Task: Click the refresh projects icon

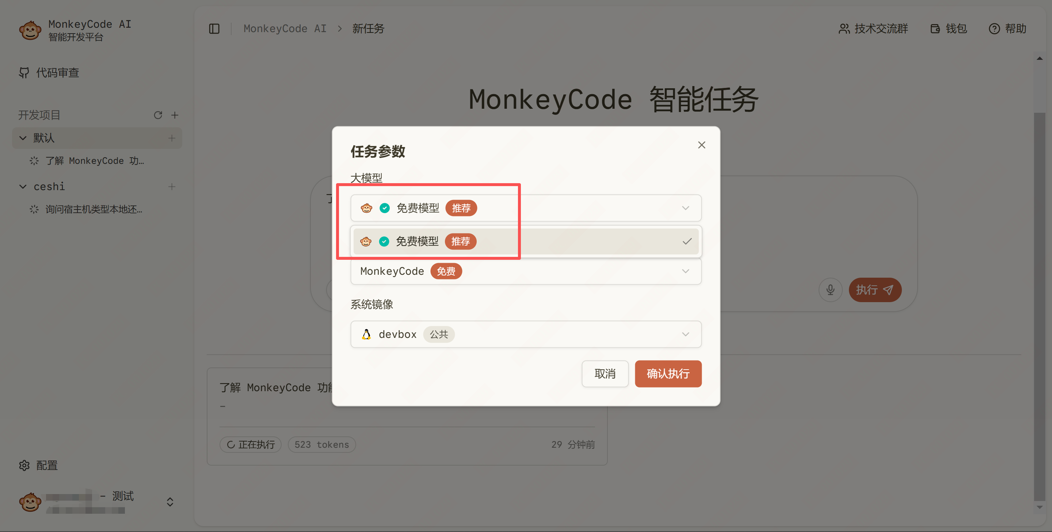Action: tap(158, 115)
